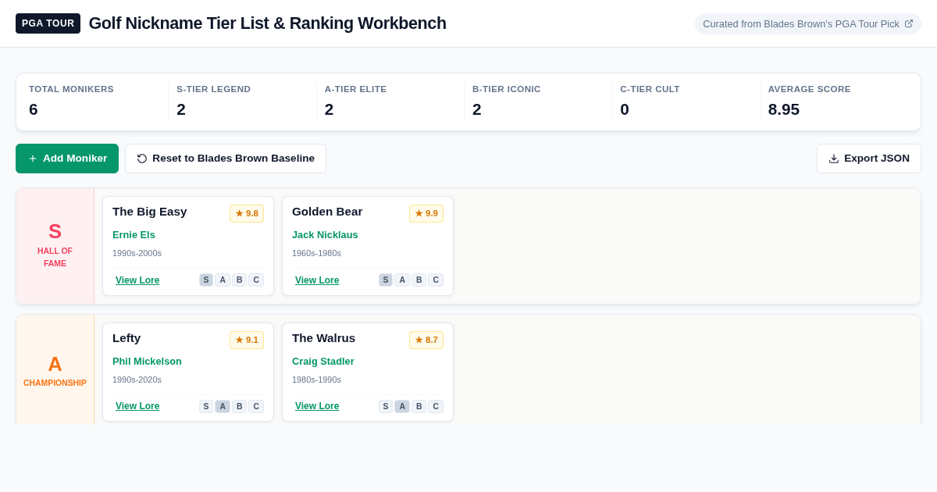This screenshot has width=937, height=492.
Task: Click era text 1980s-1990s on The Walrus
Action: tap(316, 380)
